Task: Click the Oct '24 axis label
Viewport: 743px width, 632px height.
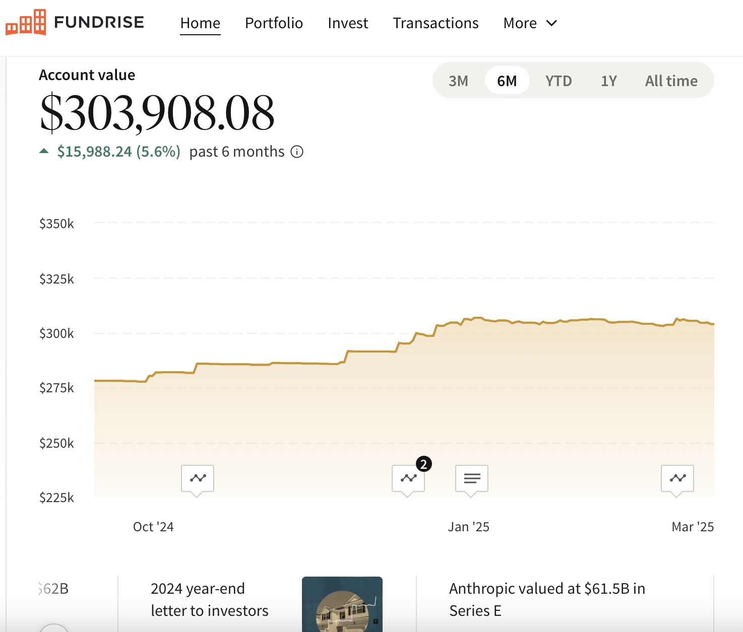Action: (x=153, y=527)
